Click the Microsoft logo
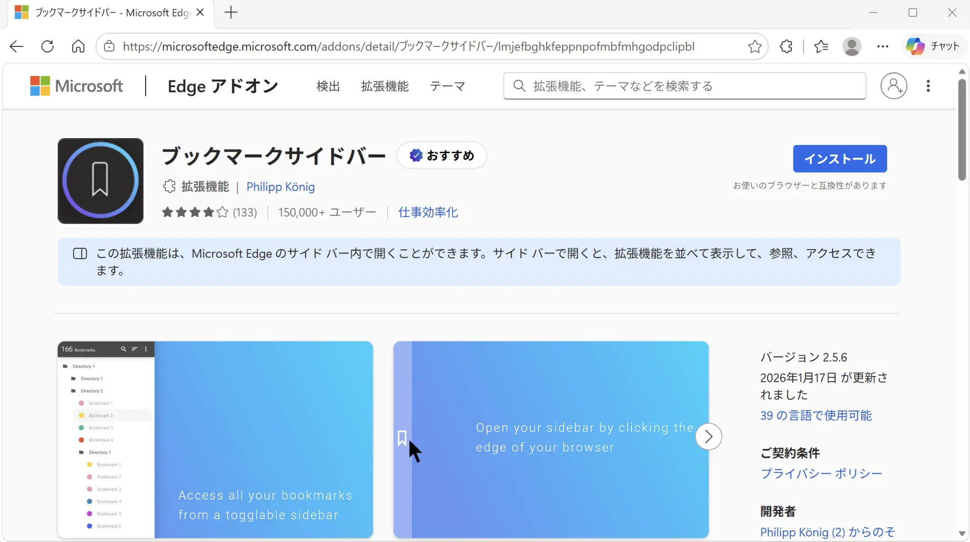This screenshot has height=542, width=970. (77, 86)
